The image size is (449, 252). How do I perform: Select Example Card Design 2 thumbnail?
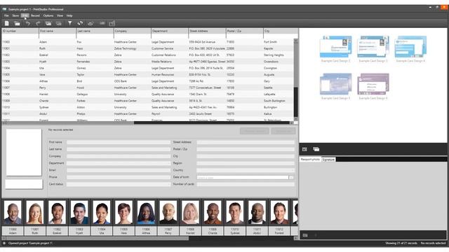click(335, 47)
